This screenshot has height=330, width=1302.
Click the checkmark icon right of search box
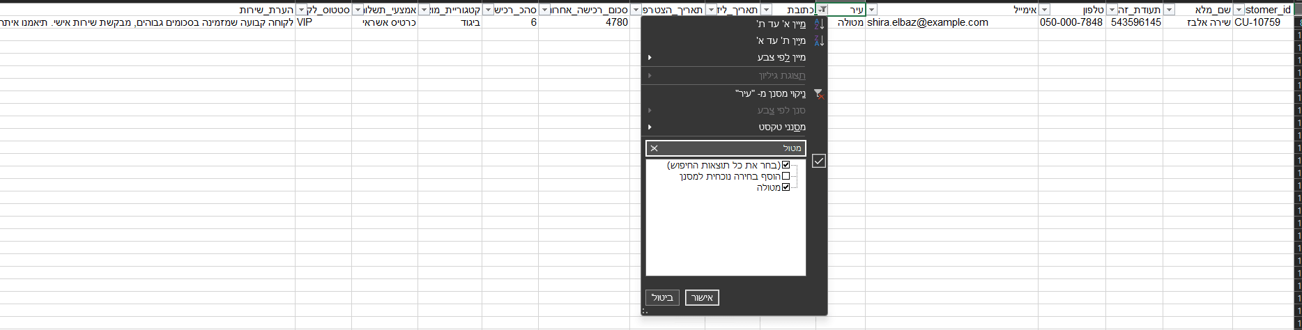(819, 161)
